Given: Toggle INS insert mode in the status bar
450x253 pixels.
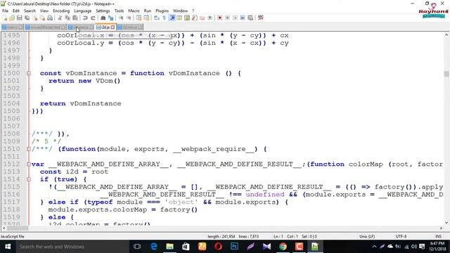Looking at the screenshot, I should (438, 237).
